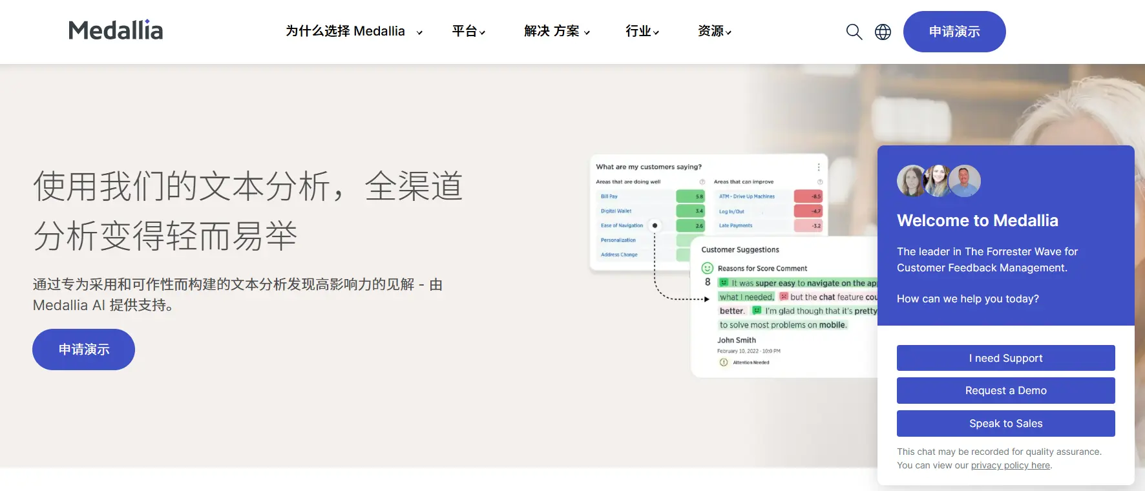The image size is (1145, 491).
Task: Open the globe language selector
Action: (x=883, y=32)
